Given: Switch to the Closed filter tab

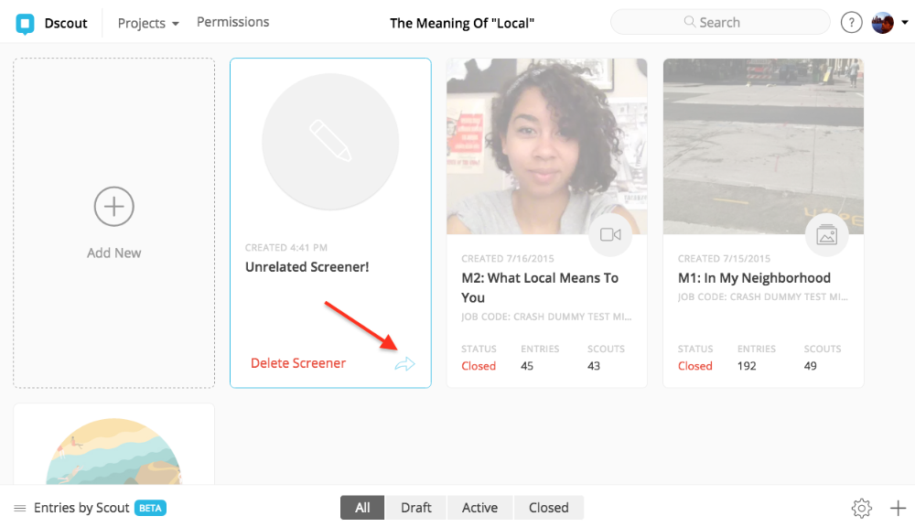Looking at the screenshot, I should [548, 508].
